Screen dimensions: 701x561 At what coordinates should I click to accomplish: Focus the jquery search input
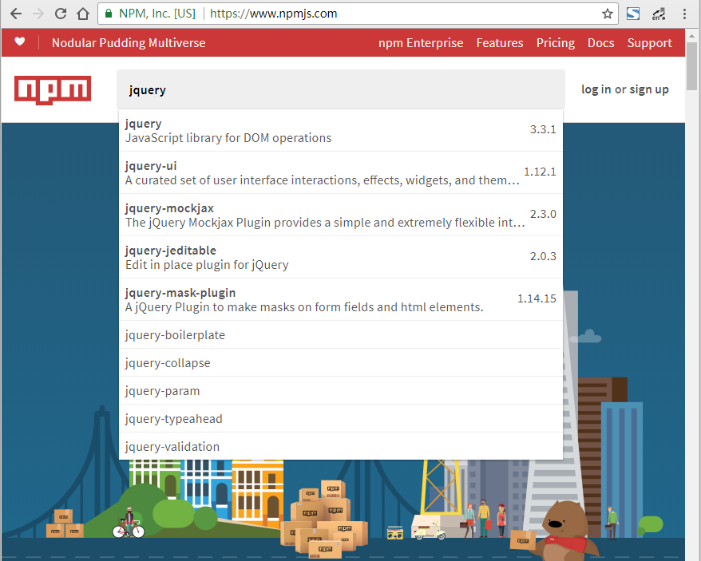(341, 89)
